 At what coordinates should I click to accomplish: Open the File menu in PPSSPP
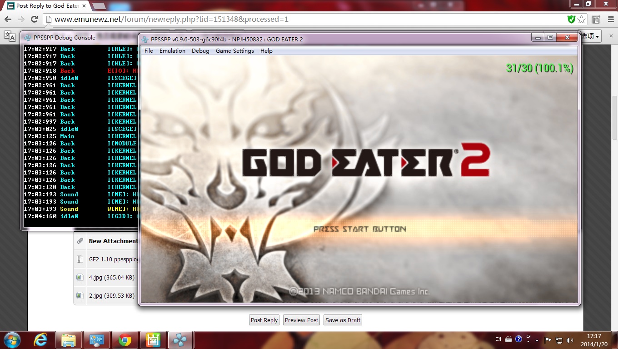point(149,51)
